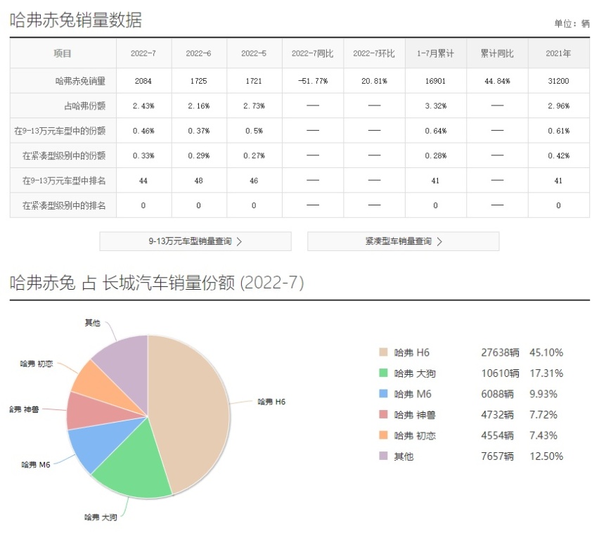Click the 2.43% share cell

[x=143, y=106]
